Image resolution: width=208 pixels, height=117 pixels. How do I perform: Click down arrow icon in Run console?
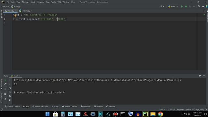[x=10, y=84]
